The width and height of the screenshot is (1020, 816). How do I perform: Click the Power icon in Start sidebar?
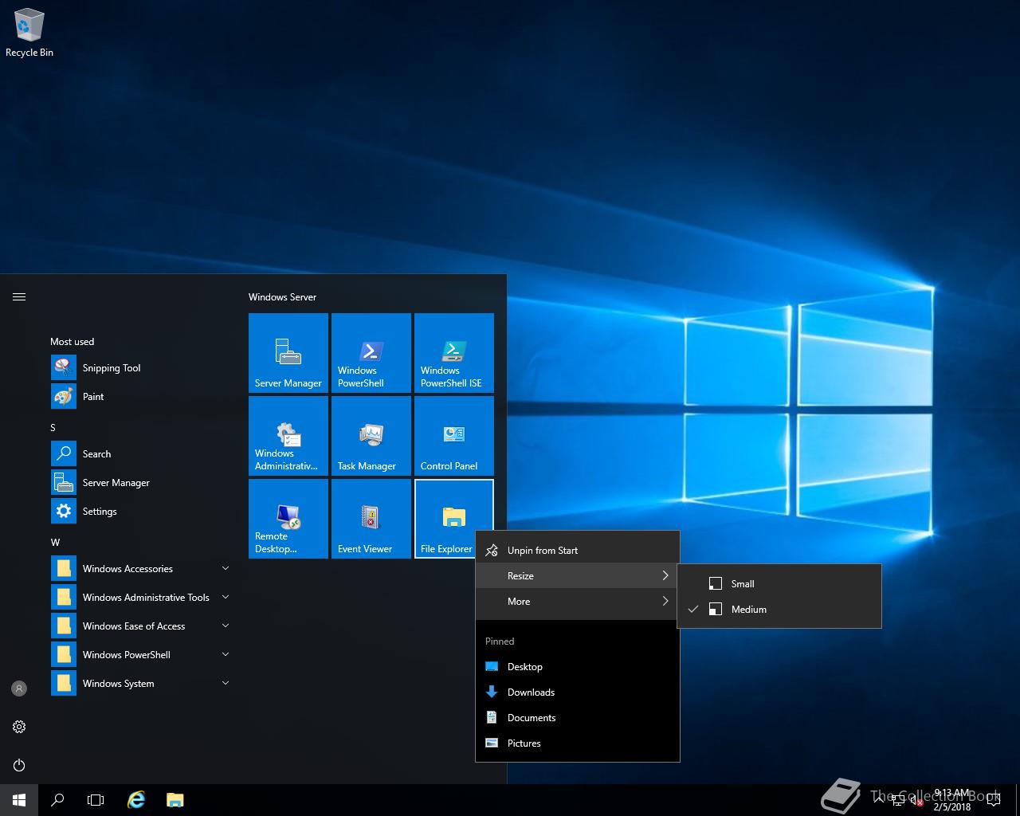19,765
